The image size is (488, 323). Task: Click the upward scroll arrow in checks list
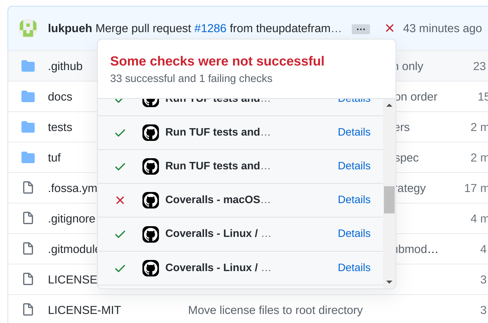(389, 105)
